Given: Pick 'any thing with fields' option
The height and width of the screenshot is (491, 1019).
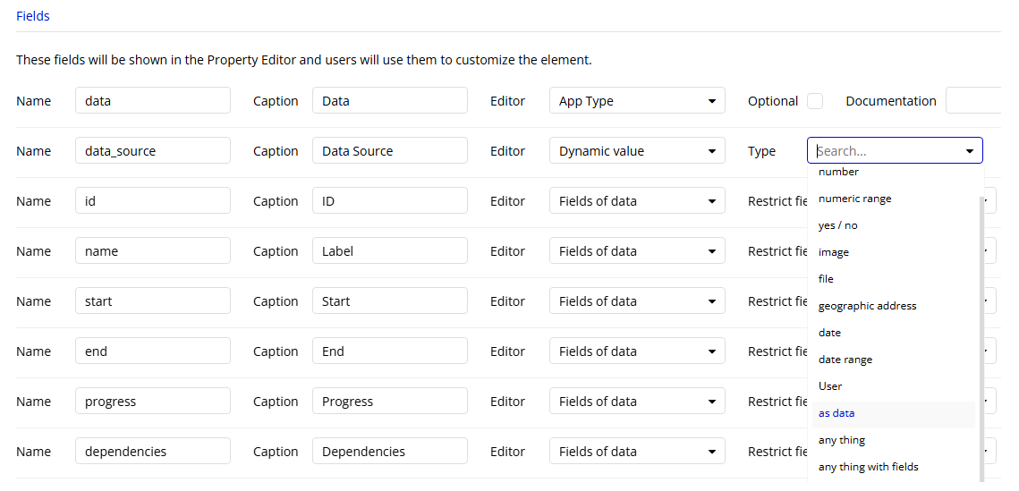Looking at the screenshot, I should pos(868,467).
